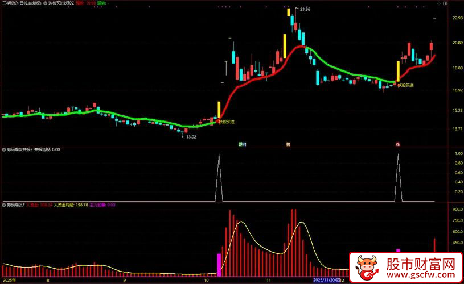Click the 连板买进妖股Z indicator name
Screen dimensions: 464x284
61,3
